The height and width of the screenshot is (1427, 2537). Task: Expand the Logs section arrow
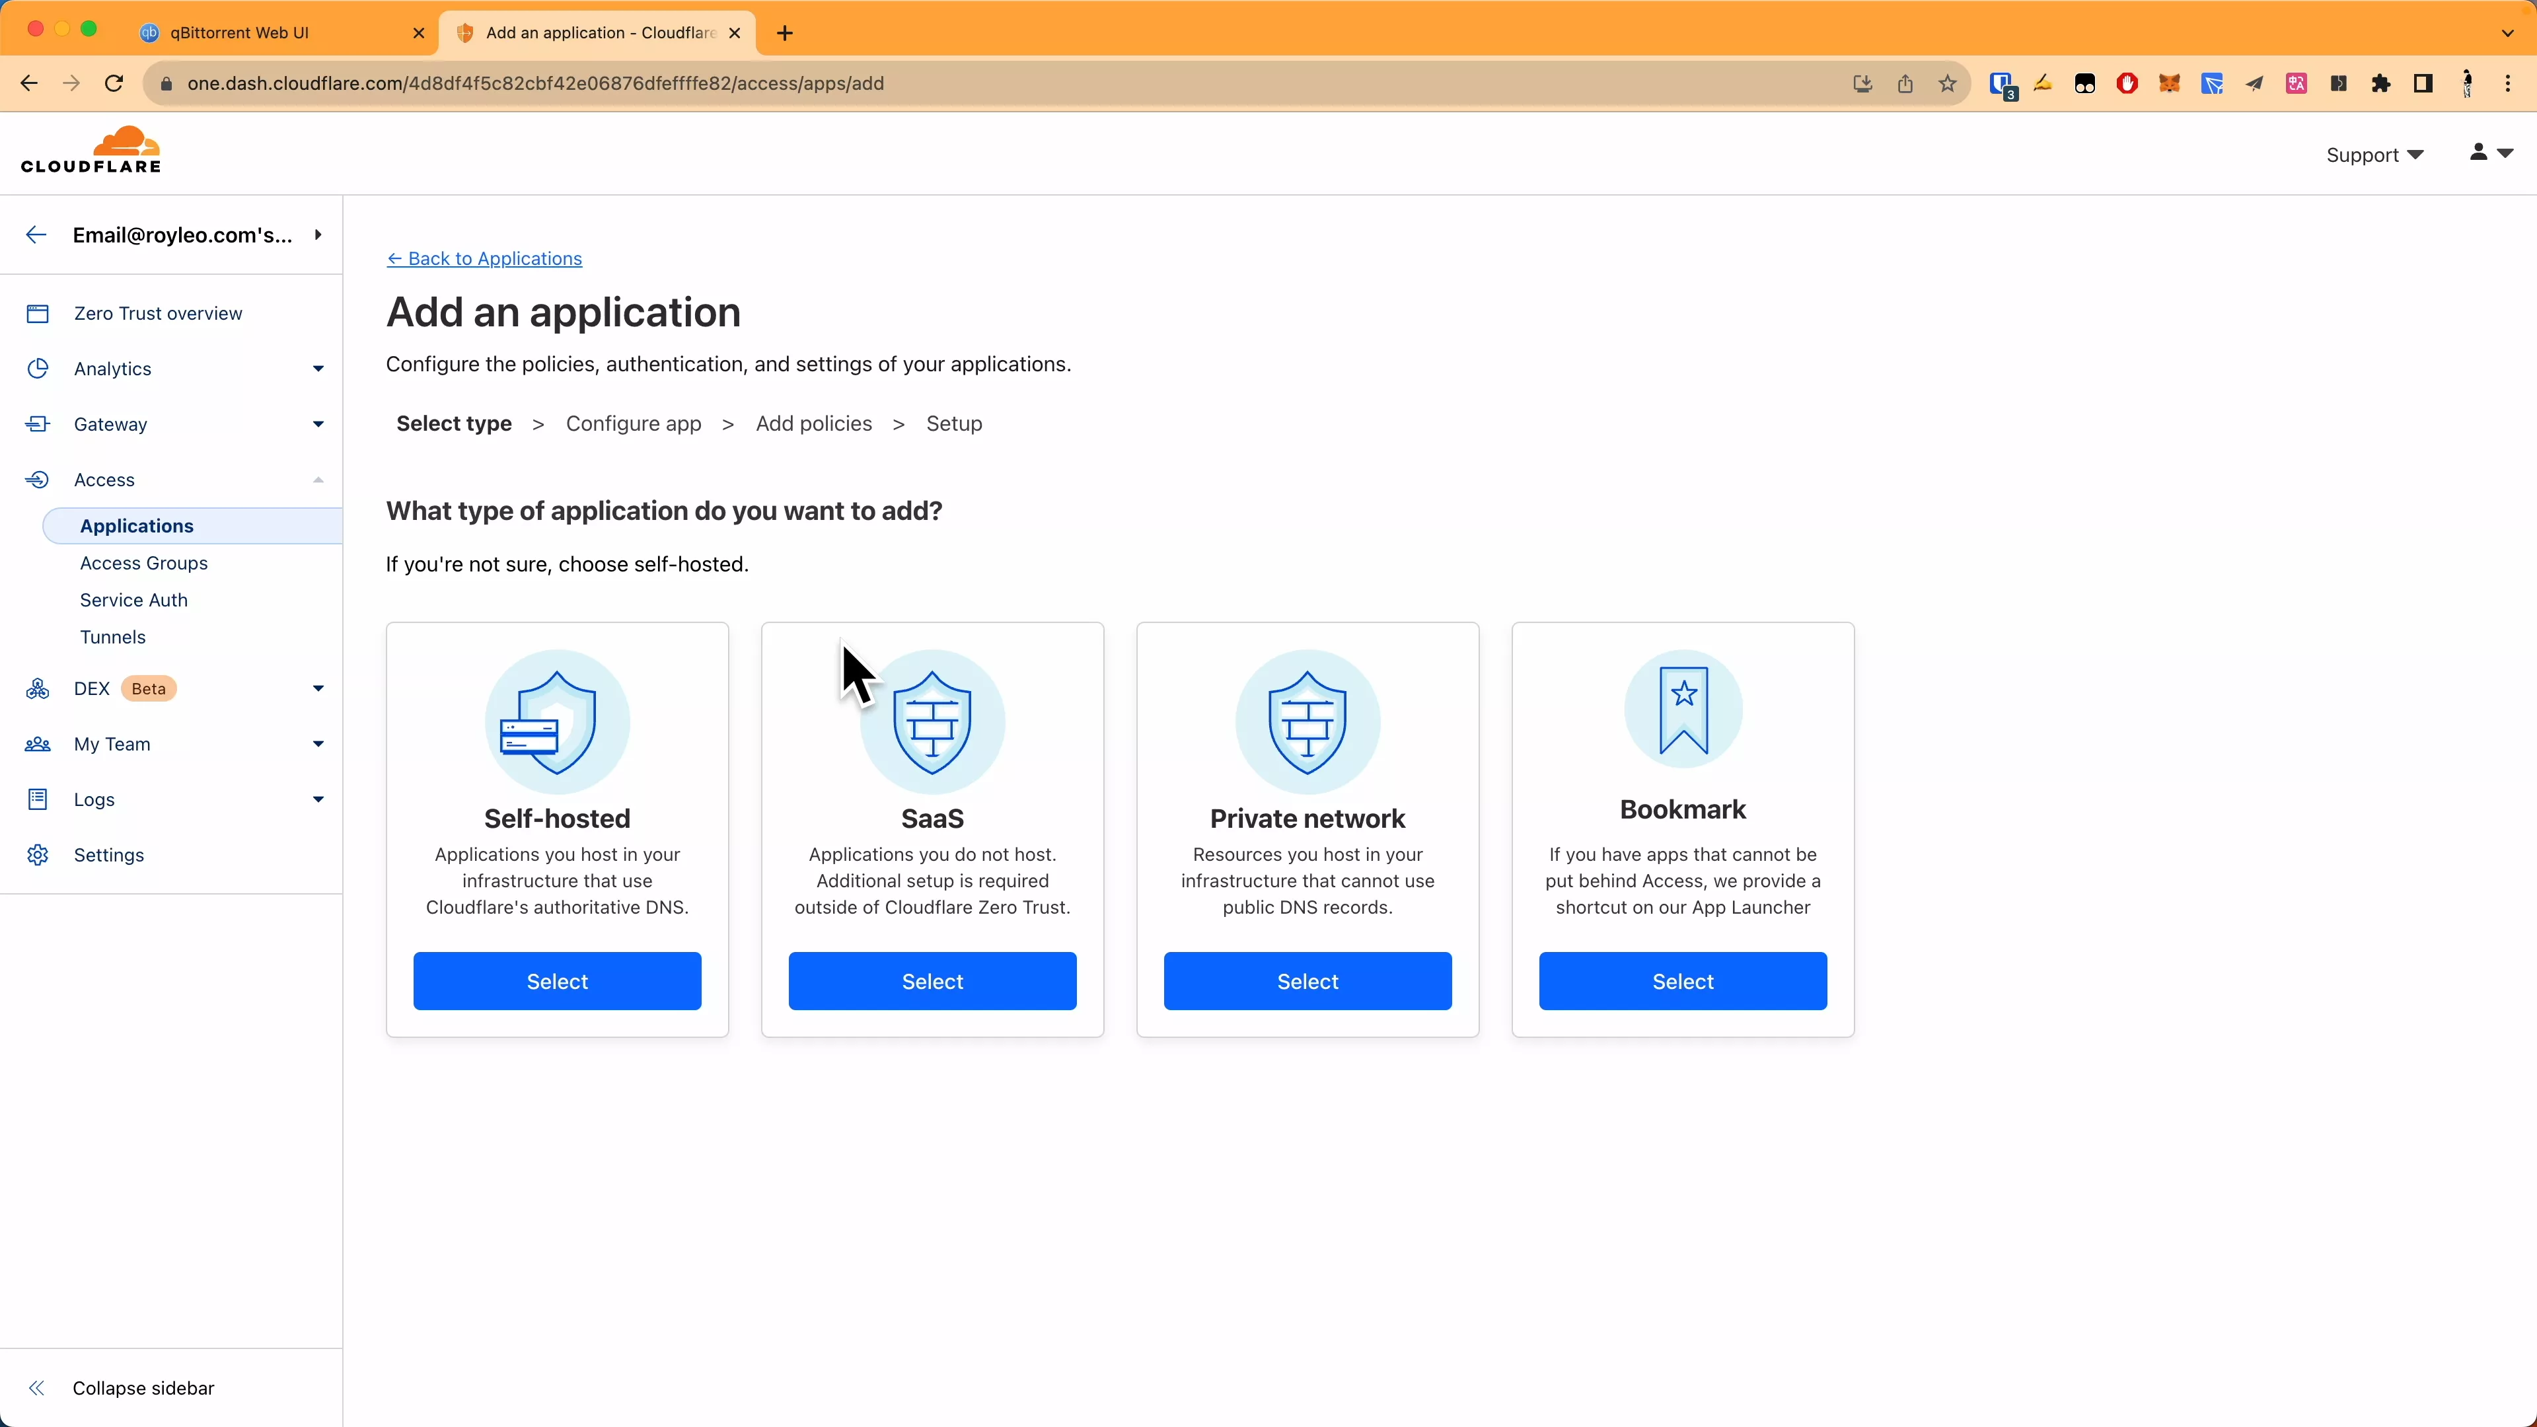[318, 799]
